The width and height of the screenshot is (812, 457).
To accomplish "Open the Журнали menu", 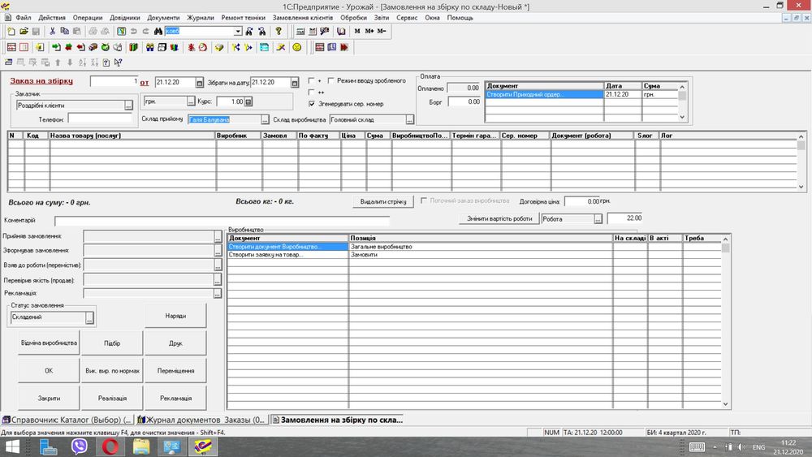I will (201, 18).
